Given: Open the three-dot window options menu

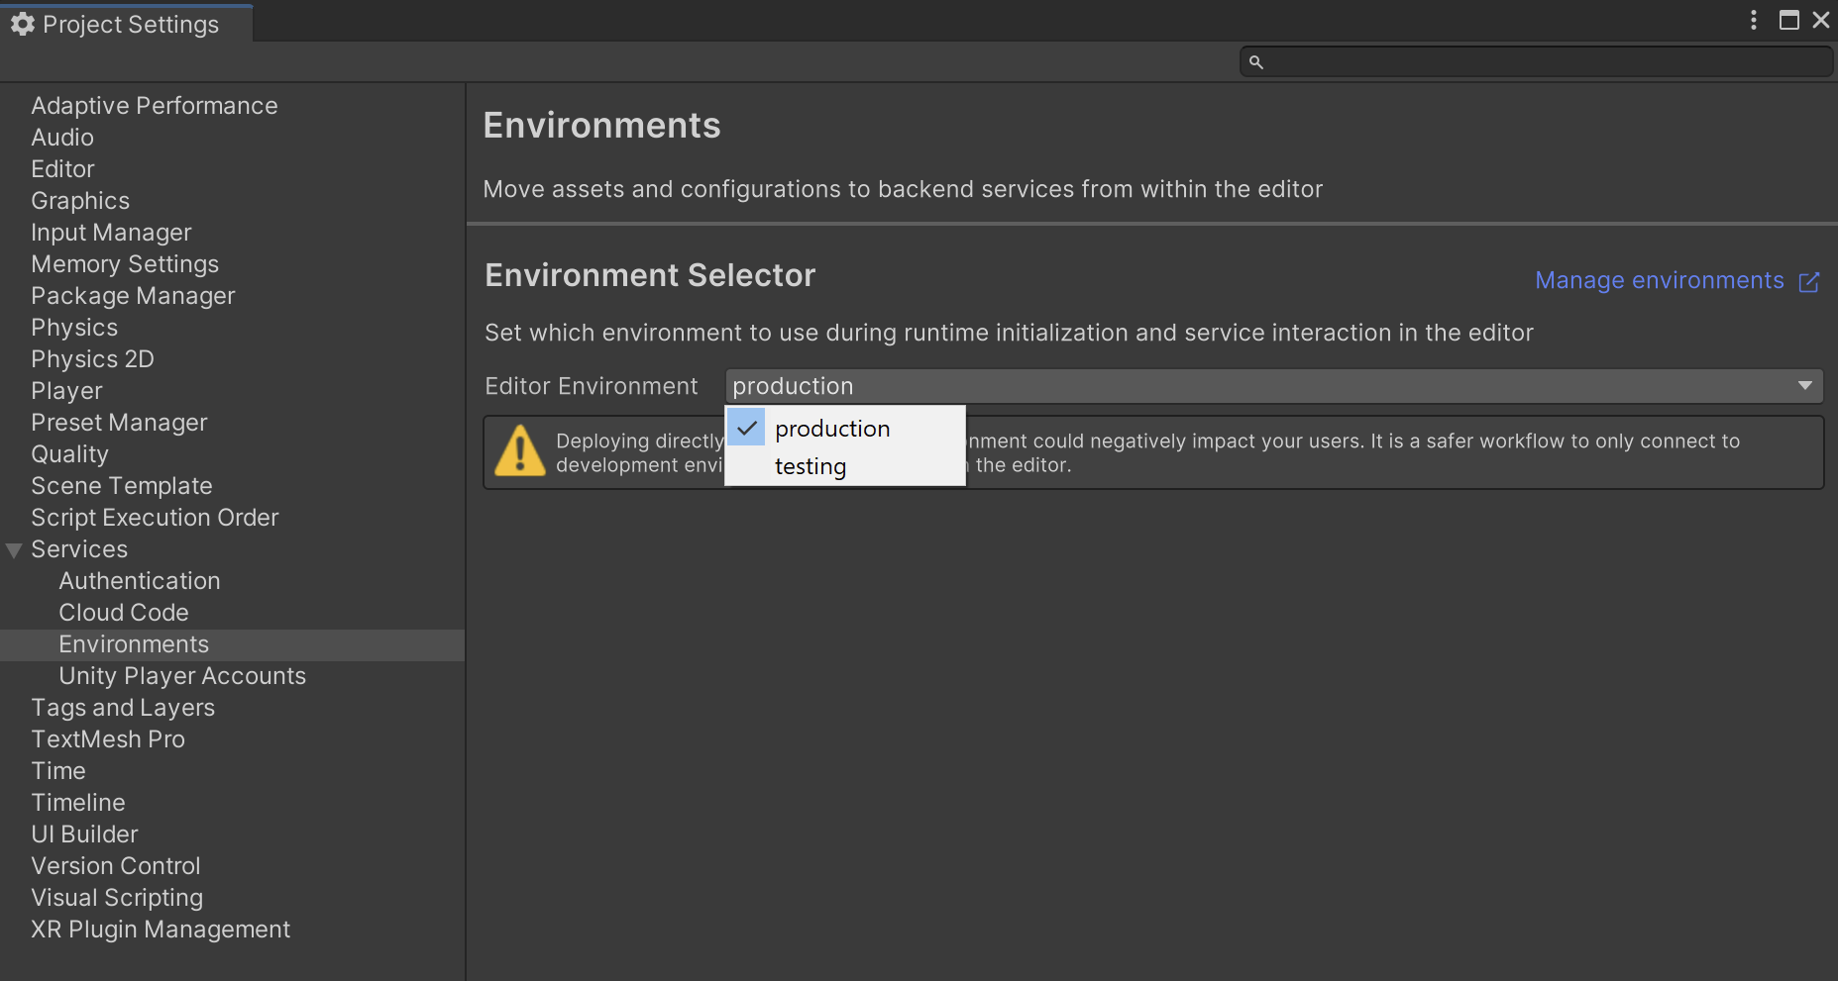Looking at the screenshot, I should [x=1753, y=20].
